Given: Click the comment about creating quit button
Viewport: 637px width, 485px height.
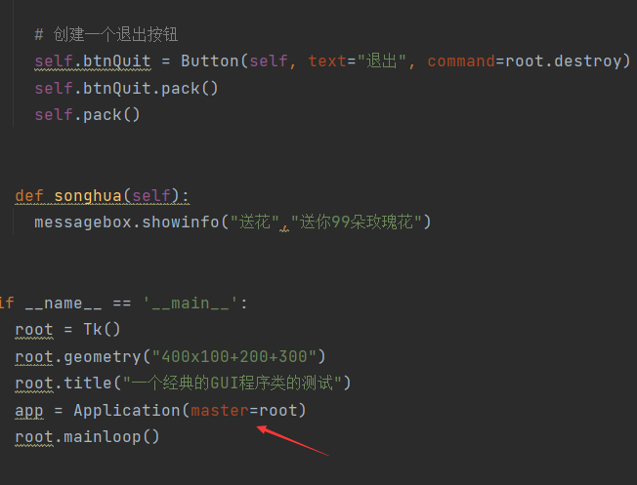Looking at the screenshot, I should pyautogui.click(x=106, y=34).
